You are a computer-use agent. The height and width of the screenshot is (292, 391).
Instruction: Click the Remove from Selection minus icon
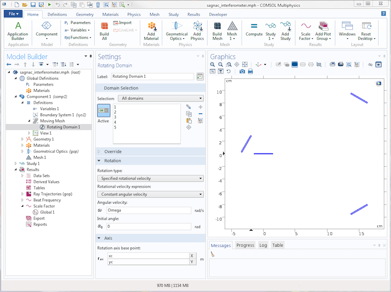tap(200, 114)
